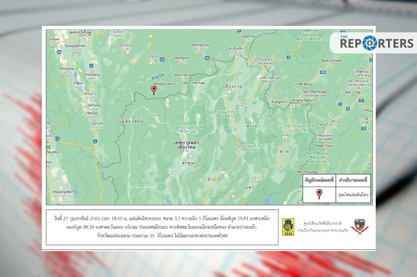The height and width of the screenshot is (277, 417).
Task: Click the Pak Beng place name
Action: point(305,84)
